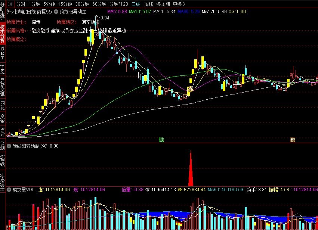This screenshot has width=318, height=230.
Task: Open the 深度F9 sidebar item
Action: pyautogui.click(x=3, y=161)
